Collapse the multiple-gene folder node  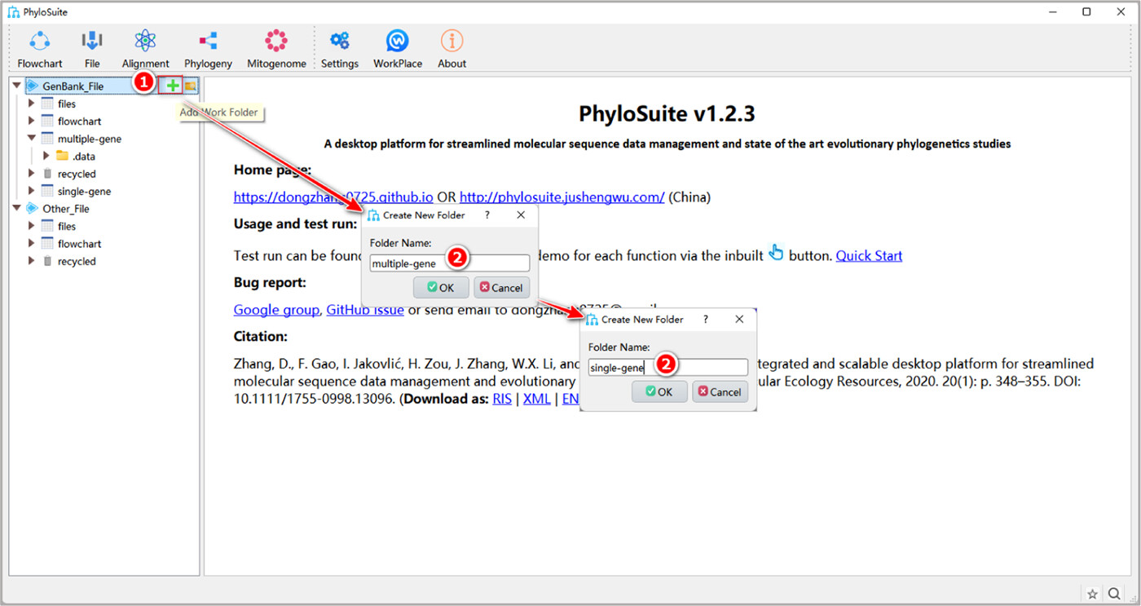pos(32,139)
